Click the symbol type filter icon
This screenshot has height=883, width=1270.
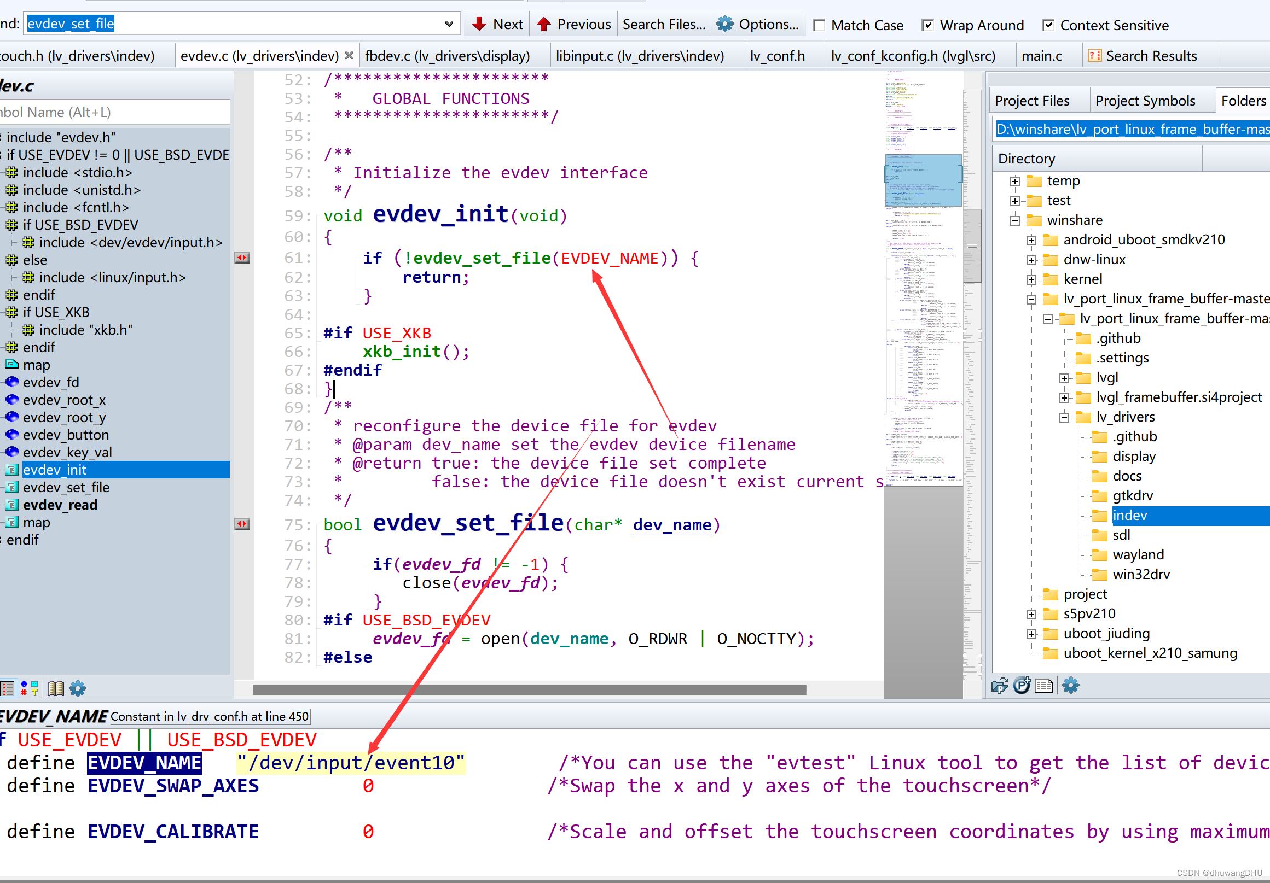30,688
